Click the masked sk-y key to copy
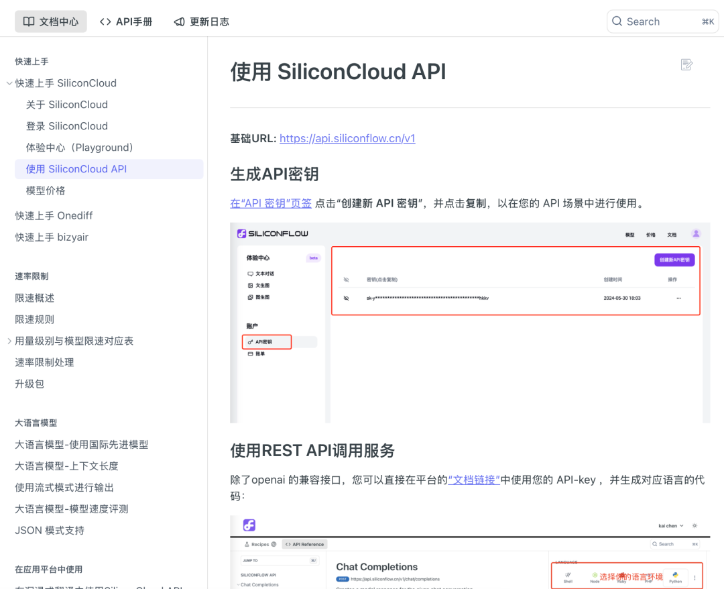This screenshot has height=589, width=724. pos(428,299)
